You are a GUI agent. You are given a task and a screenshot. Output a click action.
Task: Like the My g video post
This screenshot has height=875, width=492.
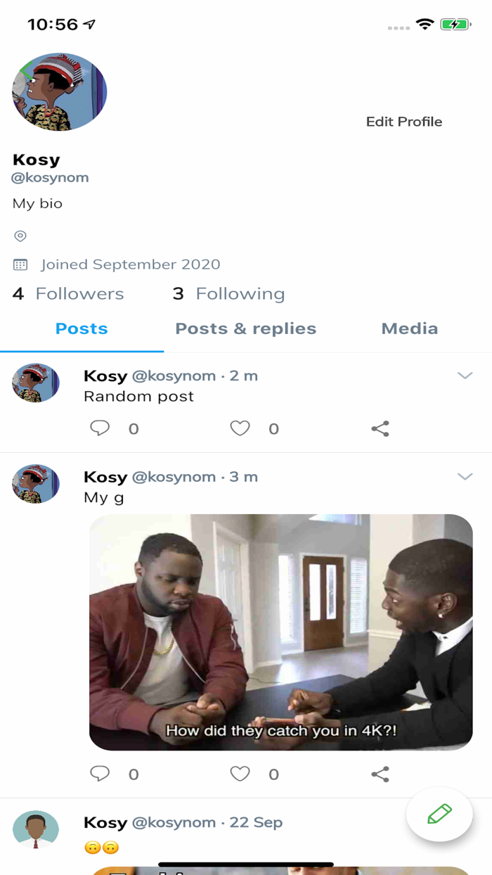240,774
